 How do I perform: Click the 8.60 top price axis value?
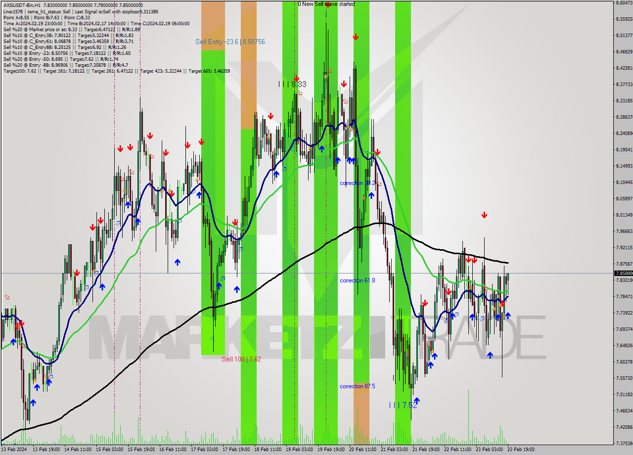coord(624,3)
